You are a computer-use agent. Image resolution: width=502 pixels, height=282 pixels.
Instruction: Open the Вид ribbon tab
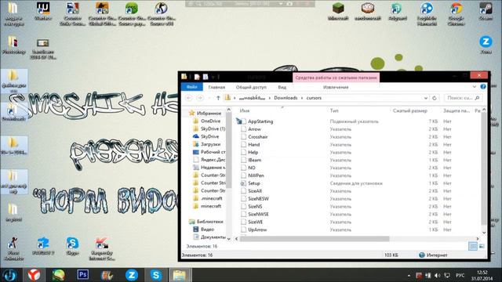click(282, 87)
